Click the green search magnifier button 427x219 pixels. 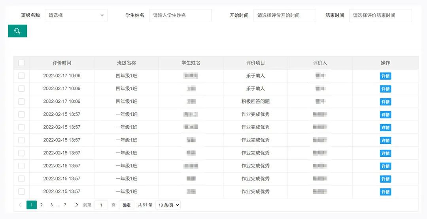17,31
